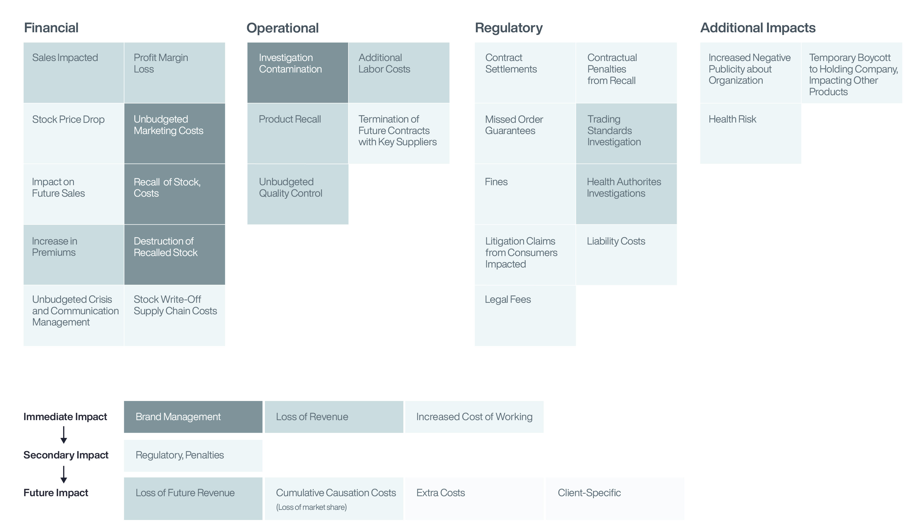The height and width of the screenshot is (529, 920).
Task: Click the Client-Specific box
Action: point(615,498)
